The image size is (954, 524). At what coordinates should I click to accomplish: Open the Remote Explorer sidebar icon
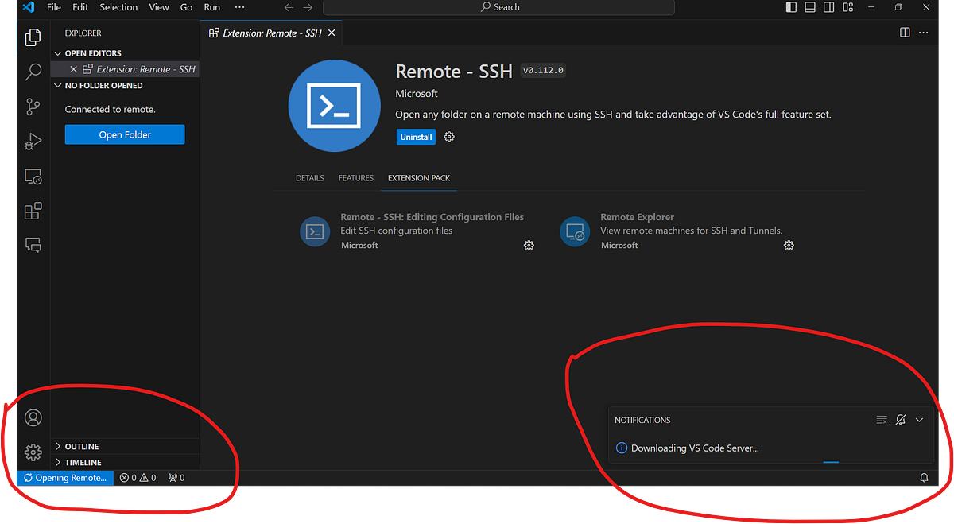(x=33, y=177)
